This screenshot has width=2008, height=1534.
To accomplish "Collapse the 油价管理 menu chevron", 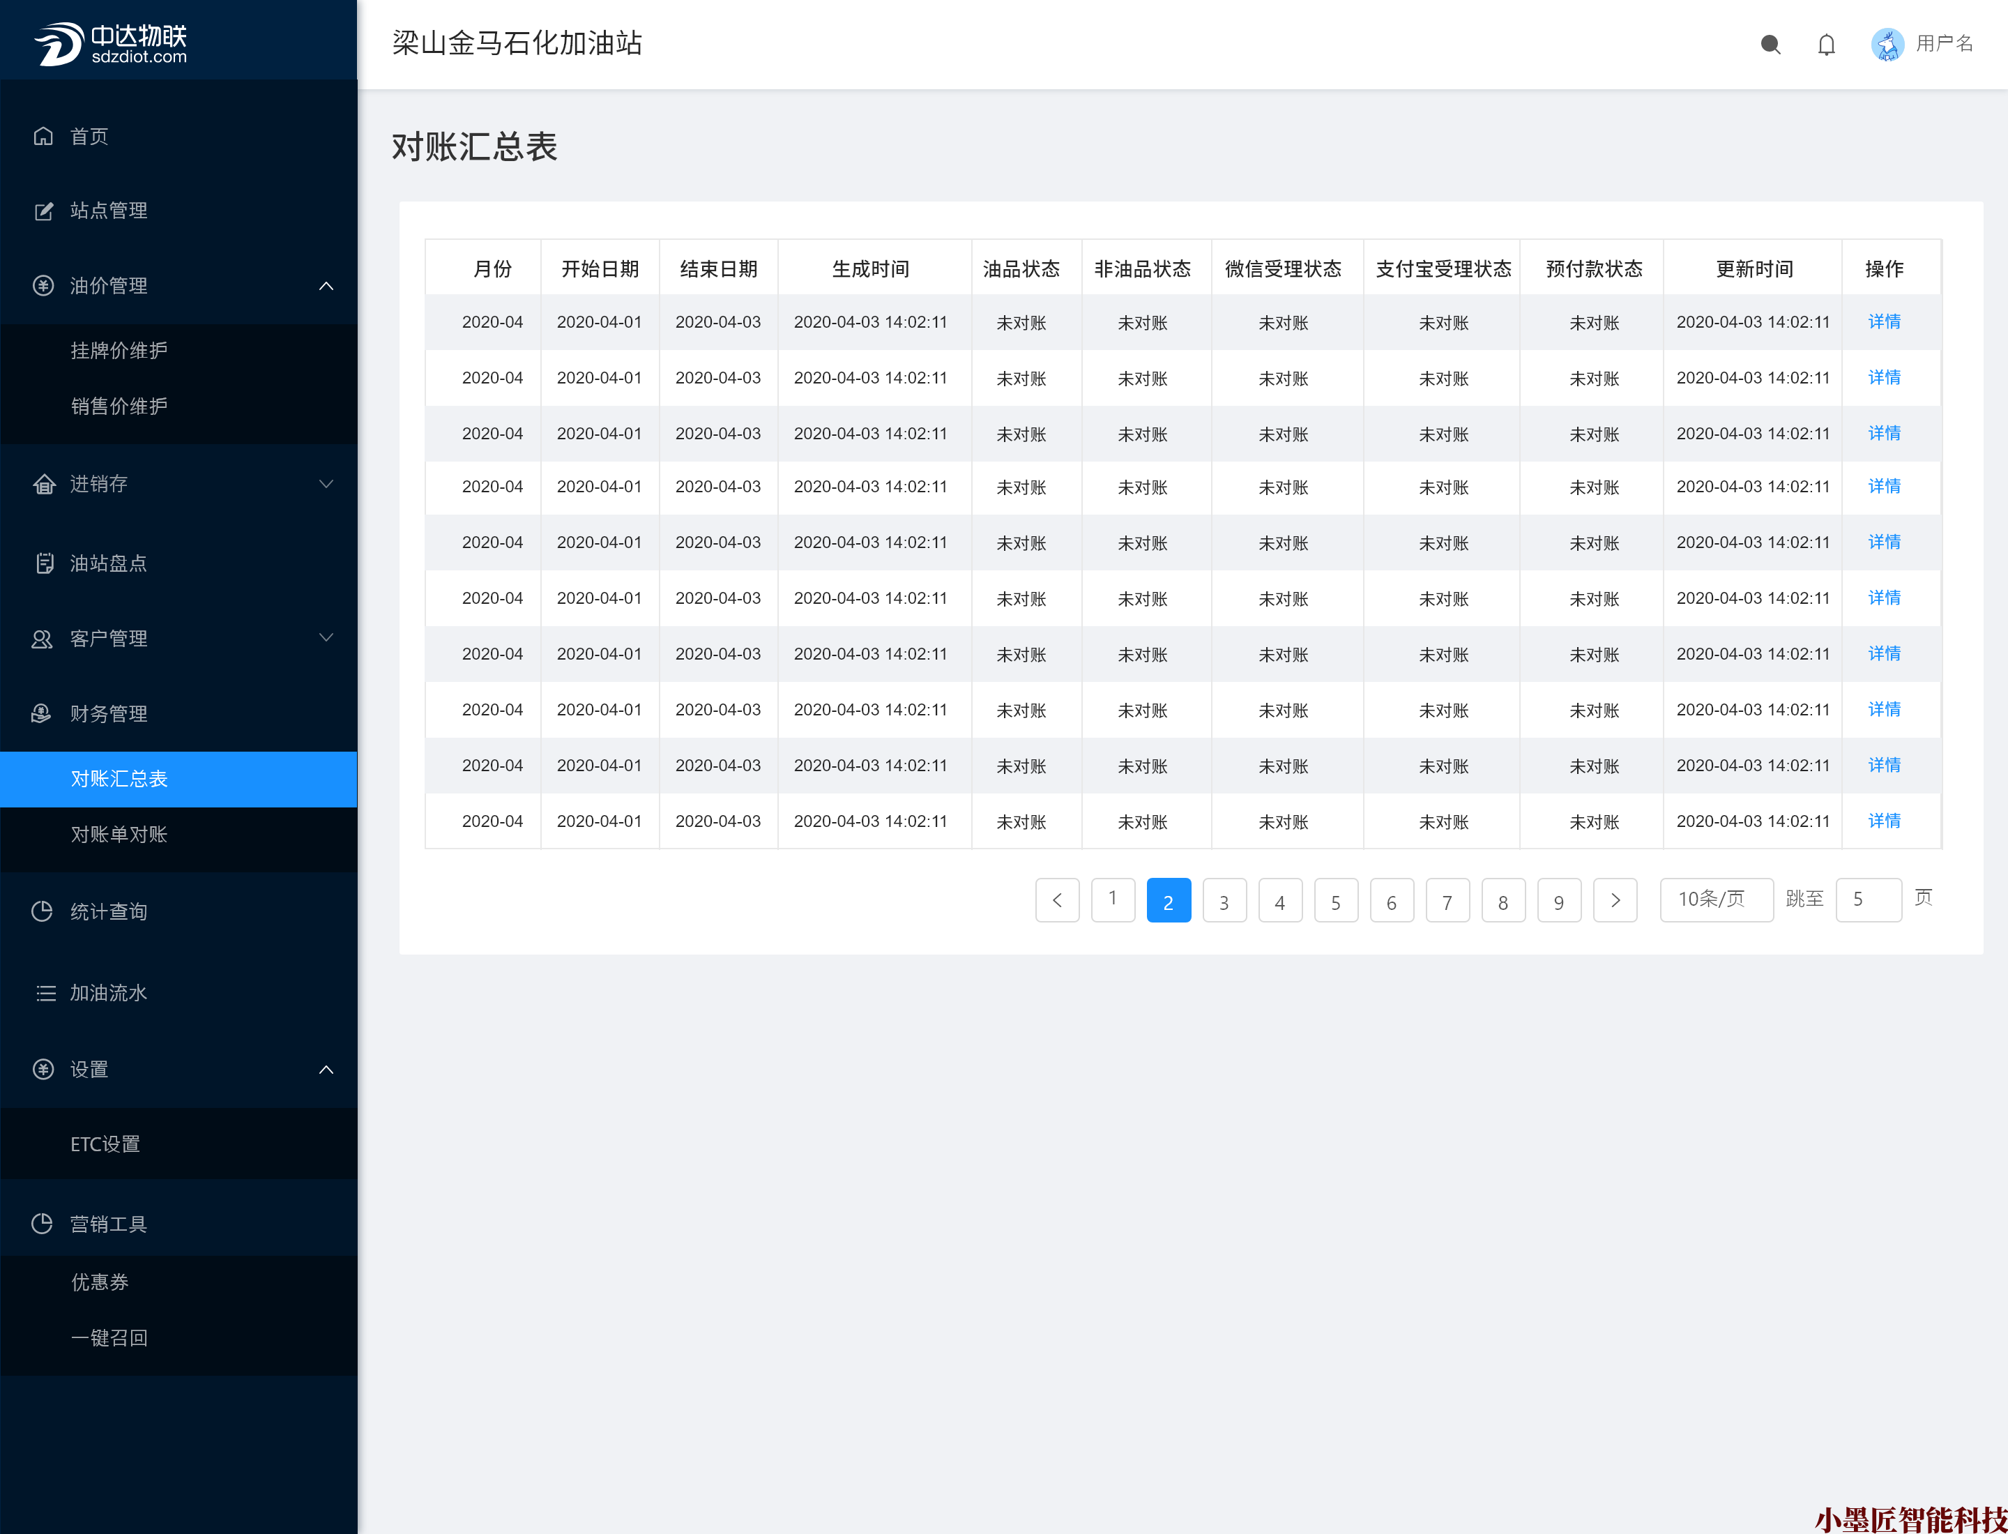I will click(326, 286).
